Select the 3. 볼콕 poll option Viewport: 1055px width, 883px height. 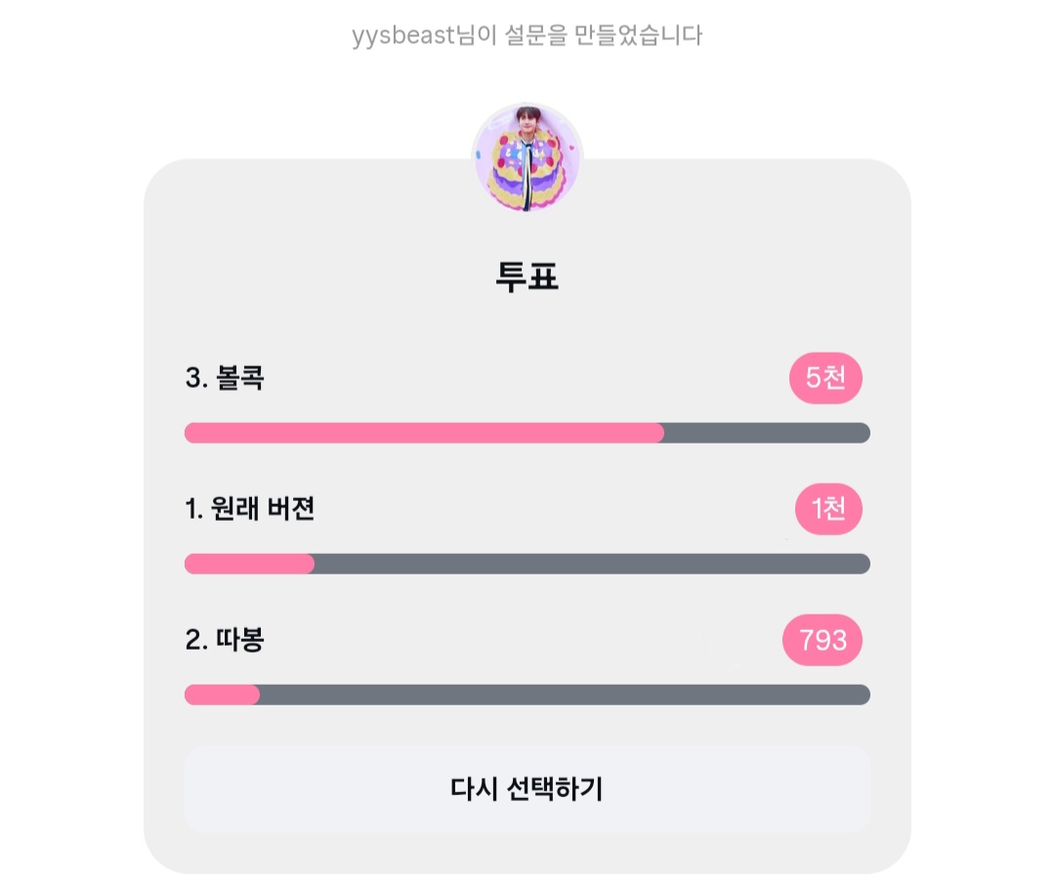click(225, 378)
